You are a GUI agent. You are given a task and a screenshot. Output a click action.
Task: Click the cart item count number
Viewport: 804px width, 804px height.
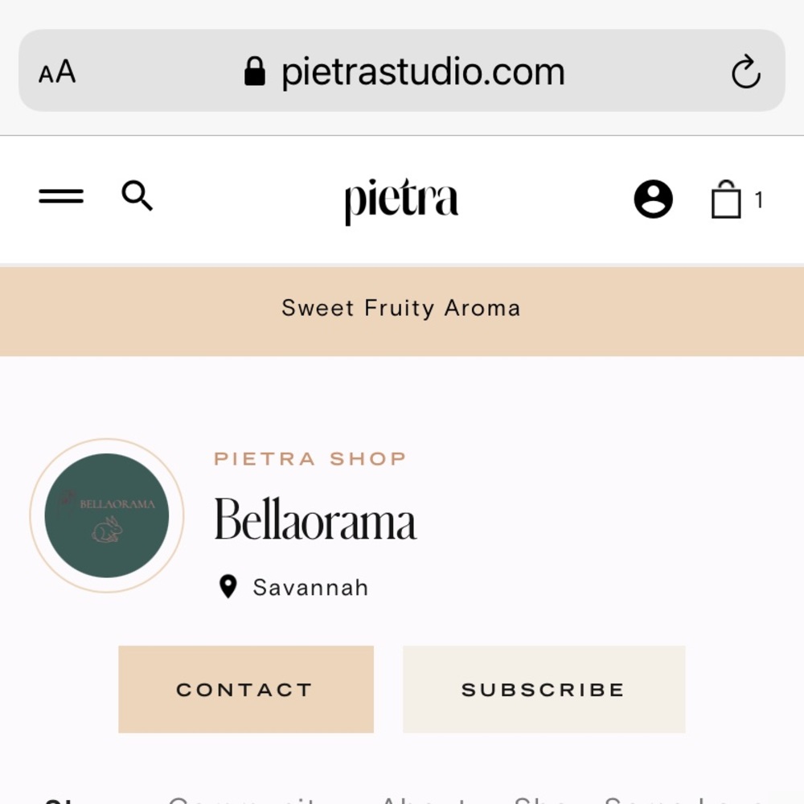[x=759, y=199]
